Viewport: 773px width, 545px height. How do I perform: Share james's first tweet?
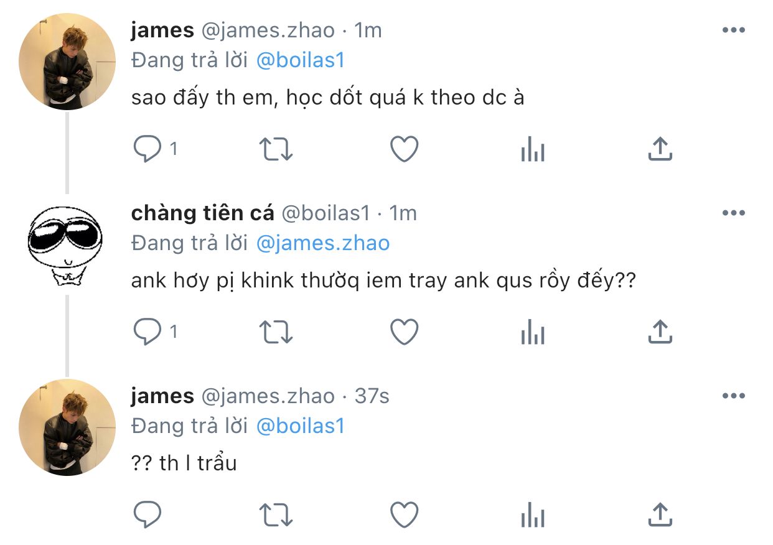point(660,149)
